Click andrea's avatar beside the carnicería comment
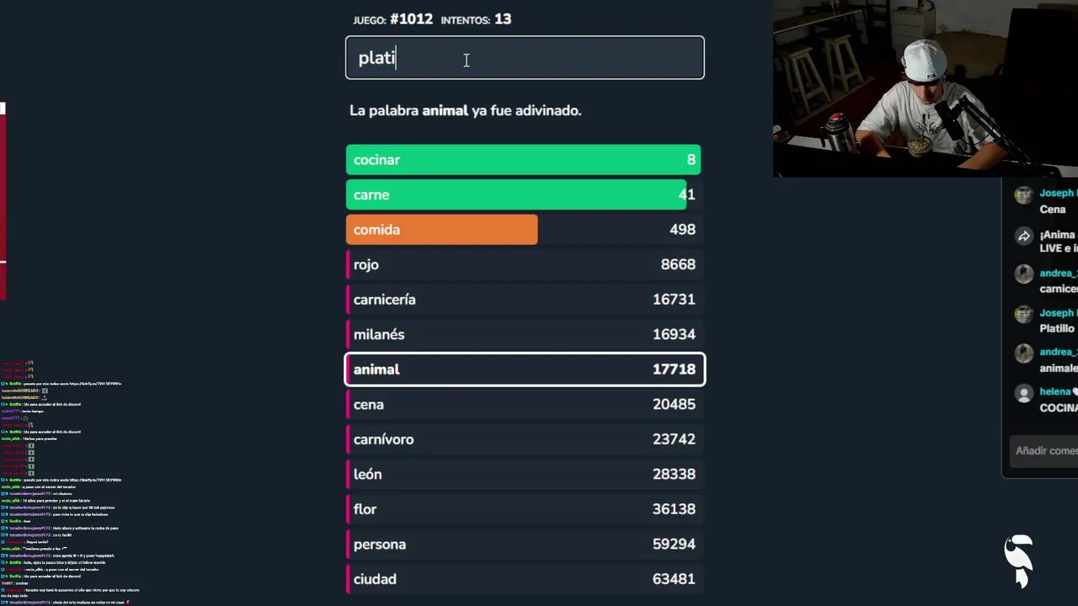The image size is (1078, 606). [1023, 274]
